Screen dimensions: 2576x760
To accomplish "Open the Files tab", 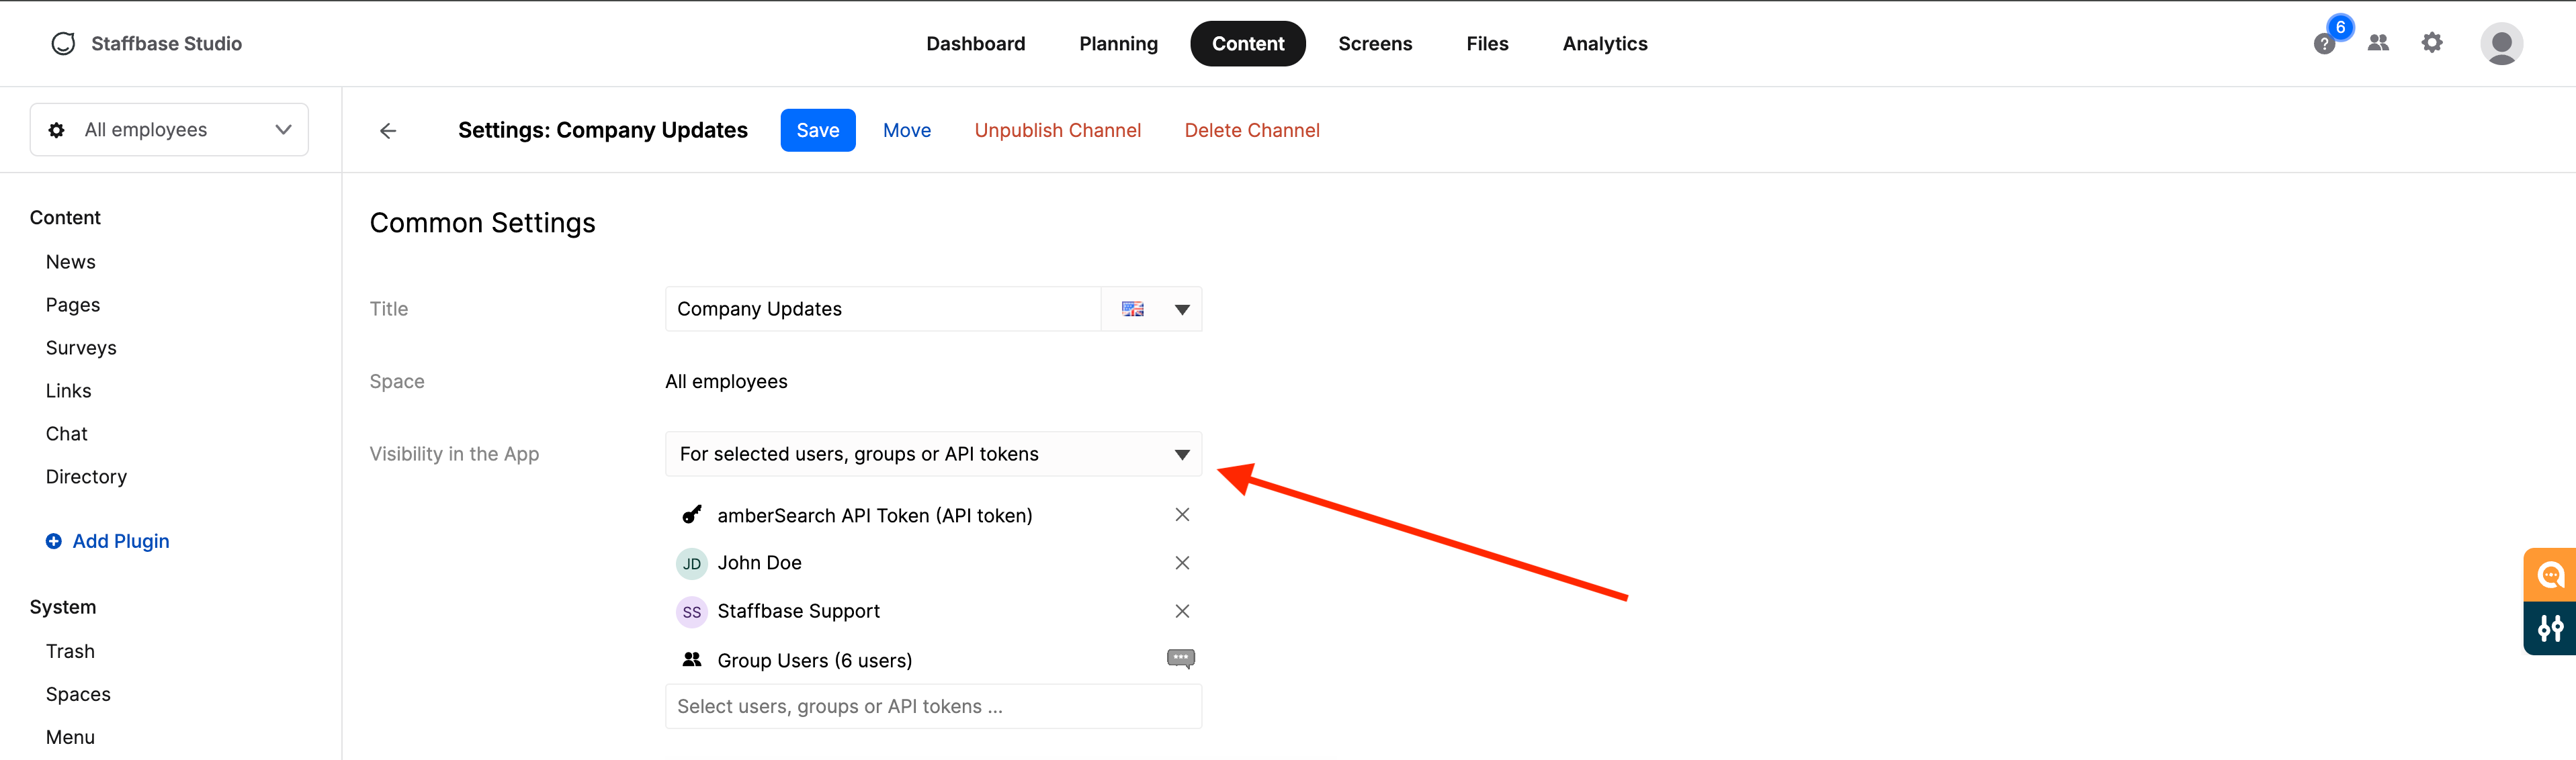I will (x=1487, y=44).
